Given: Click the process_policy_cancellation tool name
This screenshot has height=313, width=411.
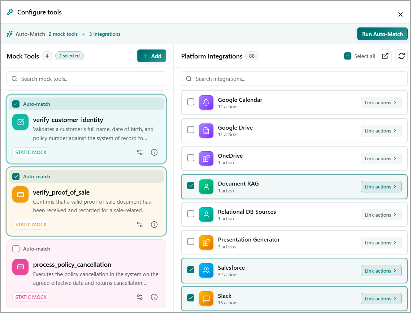Looking at the screenshot, I should pos(72,265).
